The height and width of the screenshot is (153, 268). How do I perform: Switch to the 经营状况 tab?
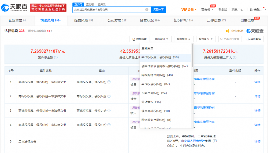coord(150,20)
